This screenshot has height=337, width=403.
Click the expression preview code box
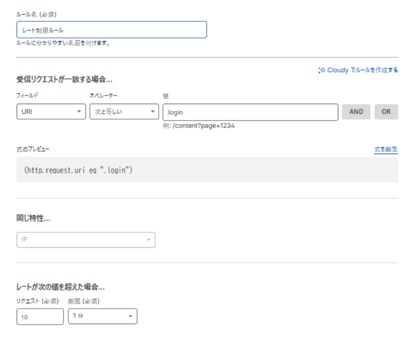[x=207, y=170]
